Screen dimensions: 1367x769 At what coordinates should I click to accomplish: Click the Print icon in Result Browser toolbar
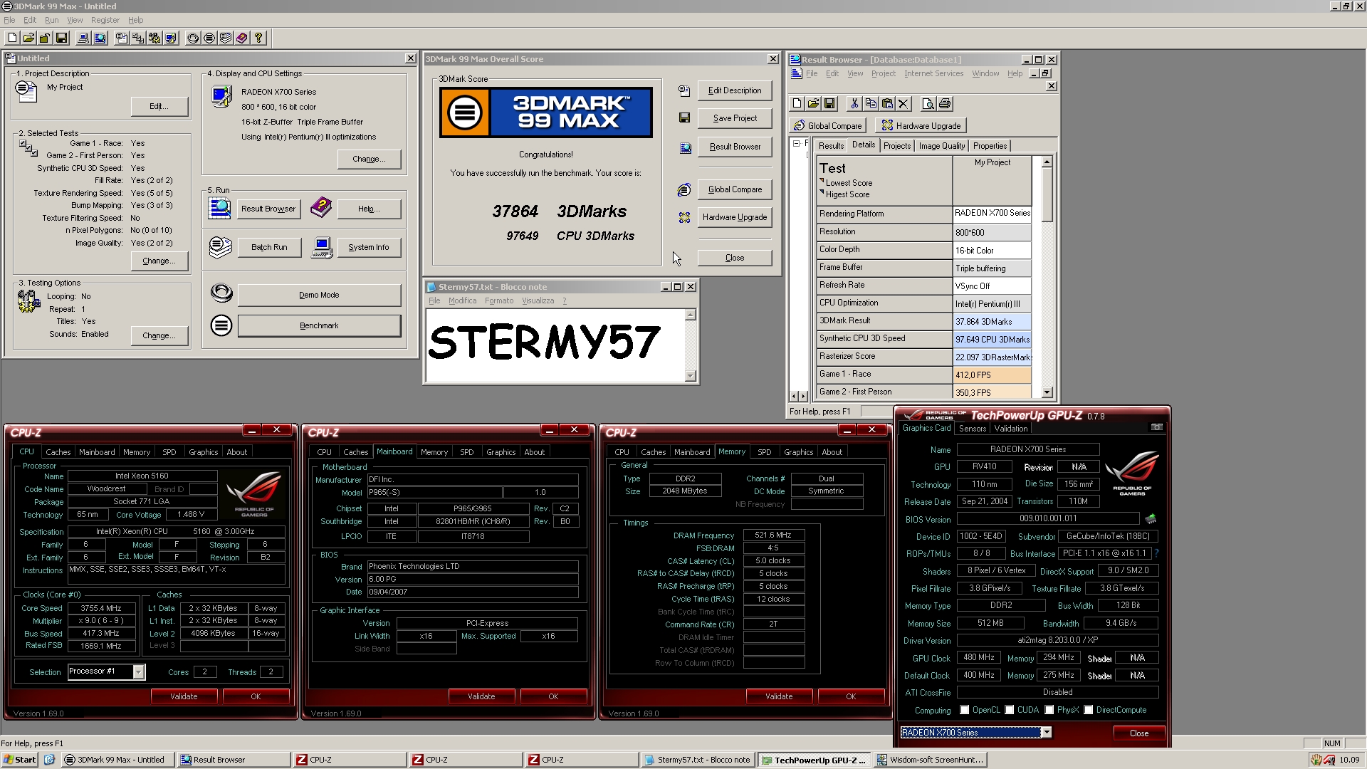click(x=945, y=104)
